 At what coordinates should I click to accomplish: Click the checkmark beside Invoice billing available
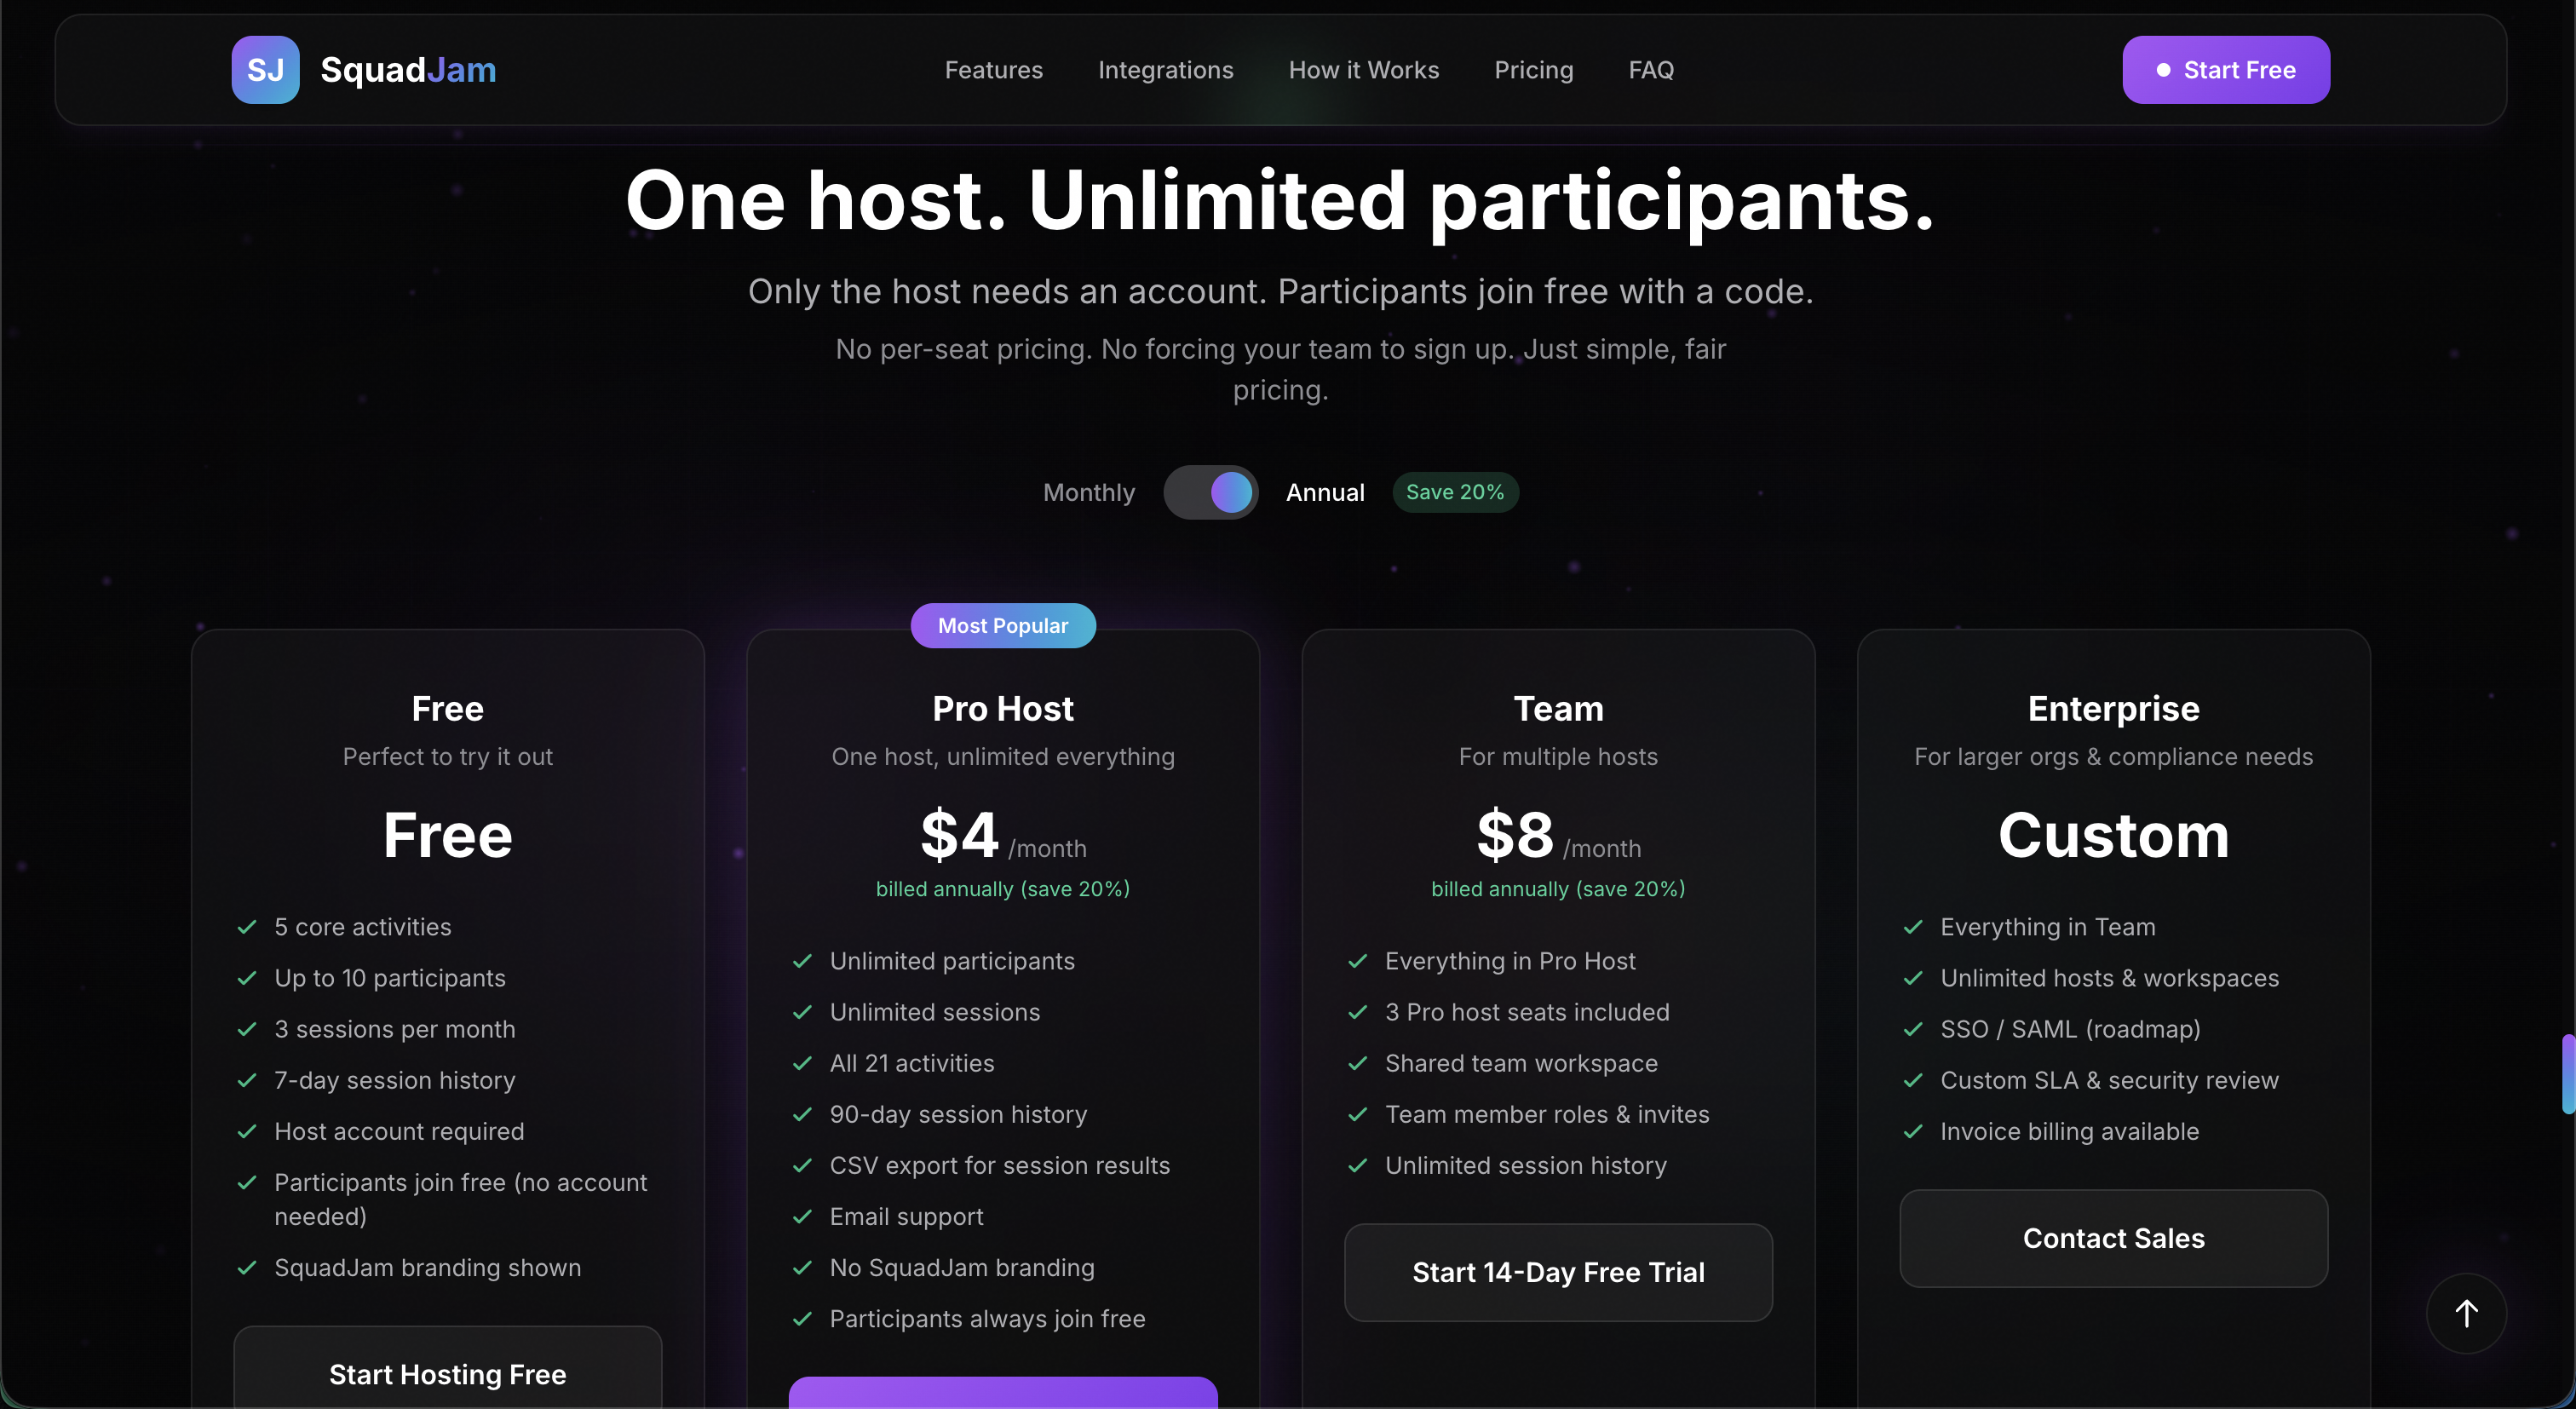[x=1913, y=1132]
